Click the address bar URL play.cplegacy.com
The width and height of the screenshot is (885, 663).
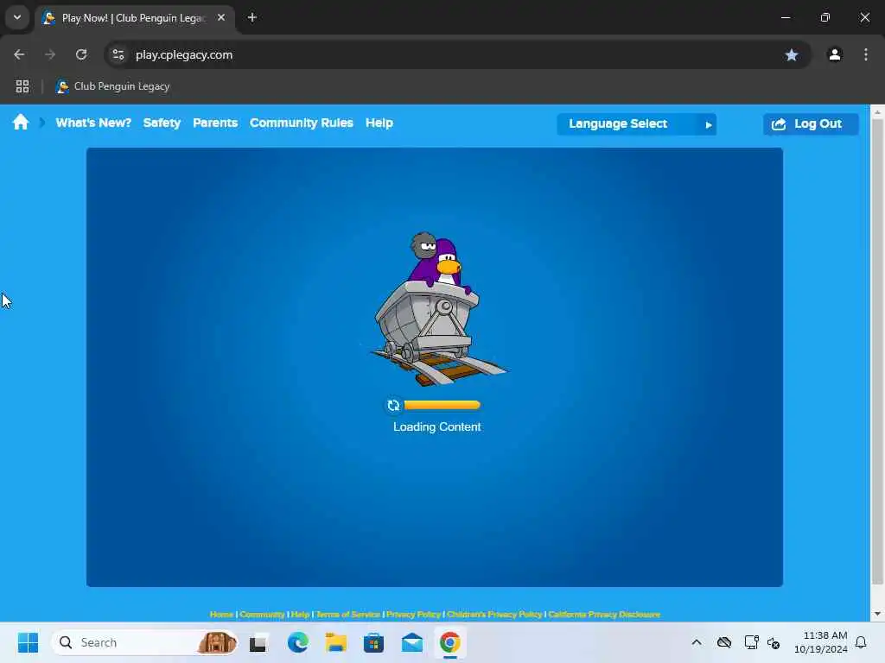[x=184, y=54]
